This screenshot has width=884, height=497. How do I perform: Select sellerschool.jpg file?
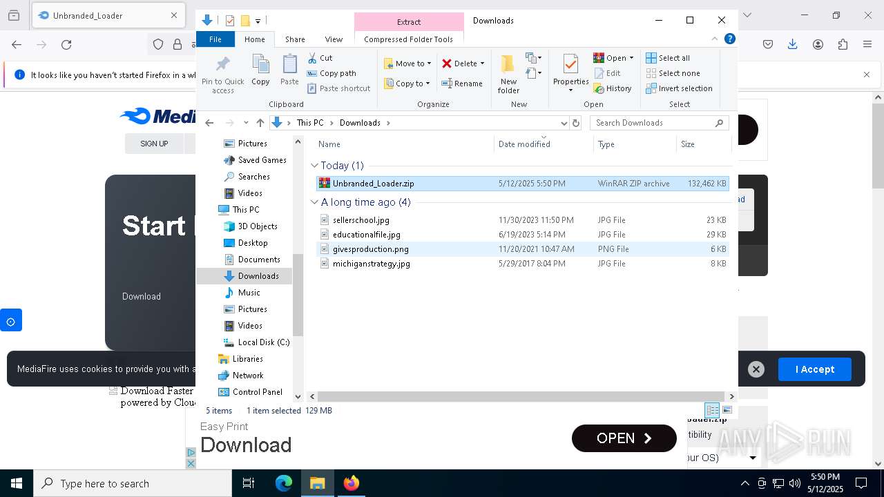coord(522,220)
